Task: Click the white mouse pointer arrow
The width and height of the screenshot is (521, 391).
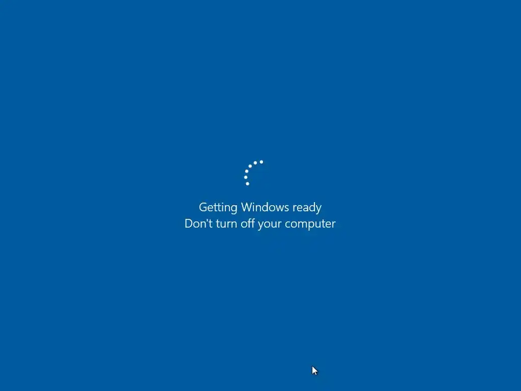Action: [x=314, y=371]
